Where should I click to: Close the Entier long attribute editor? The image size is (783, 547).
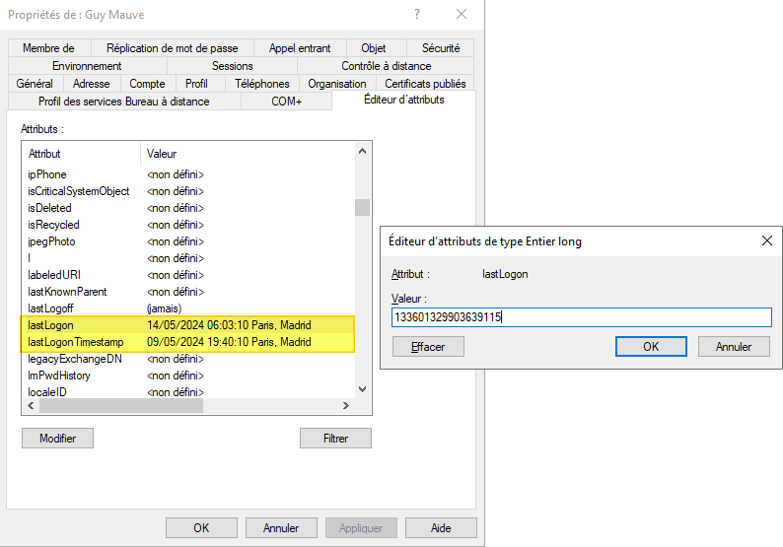[x=767, y=240]
